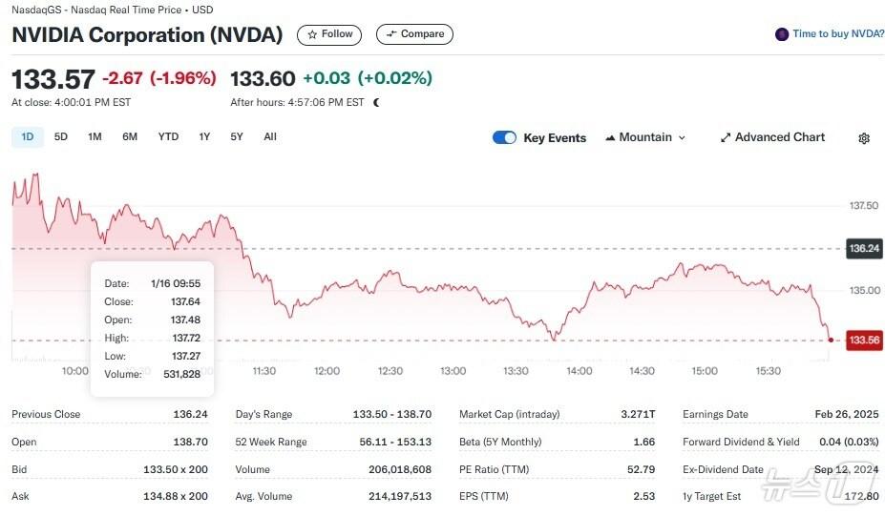Click the purple Time to buy icon
This screenshot has width=885, height=516.
[x=783, y=34]
